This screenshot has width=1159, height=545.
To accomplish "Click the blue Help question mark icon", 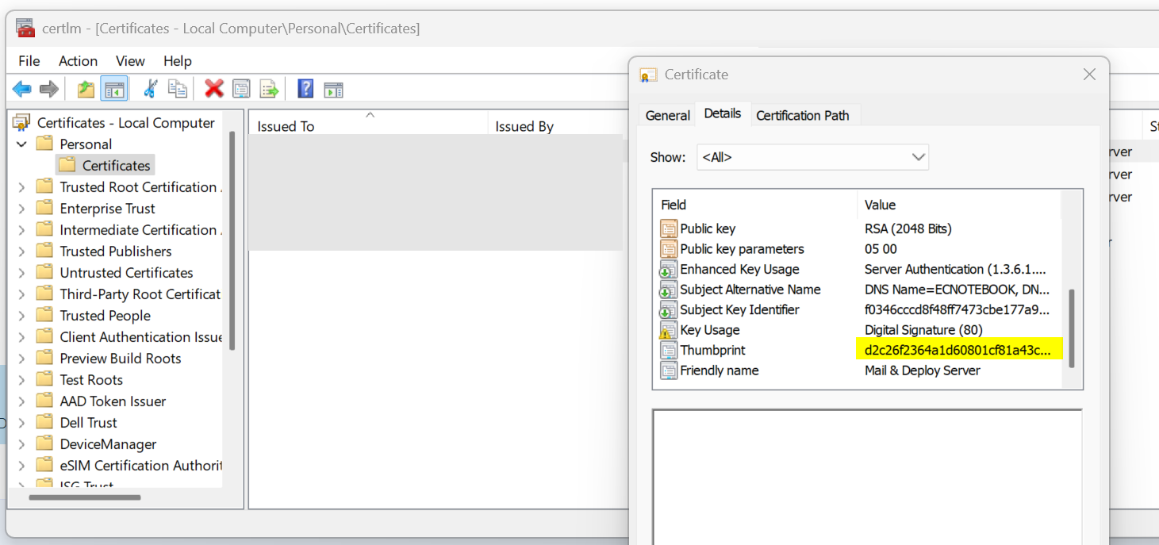I will click(305, 89).
